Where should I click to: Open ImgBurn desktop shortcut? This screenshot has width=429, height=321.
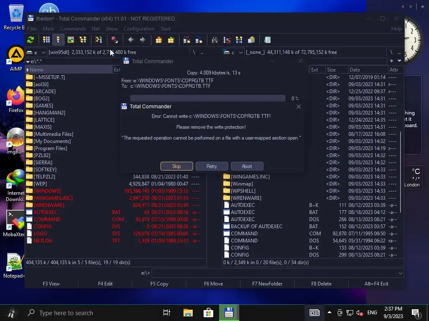coord(16,141)
